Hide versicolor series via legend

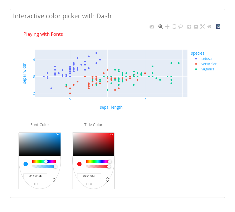tap(209, 64)
